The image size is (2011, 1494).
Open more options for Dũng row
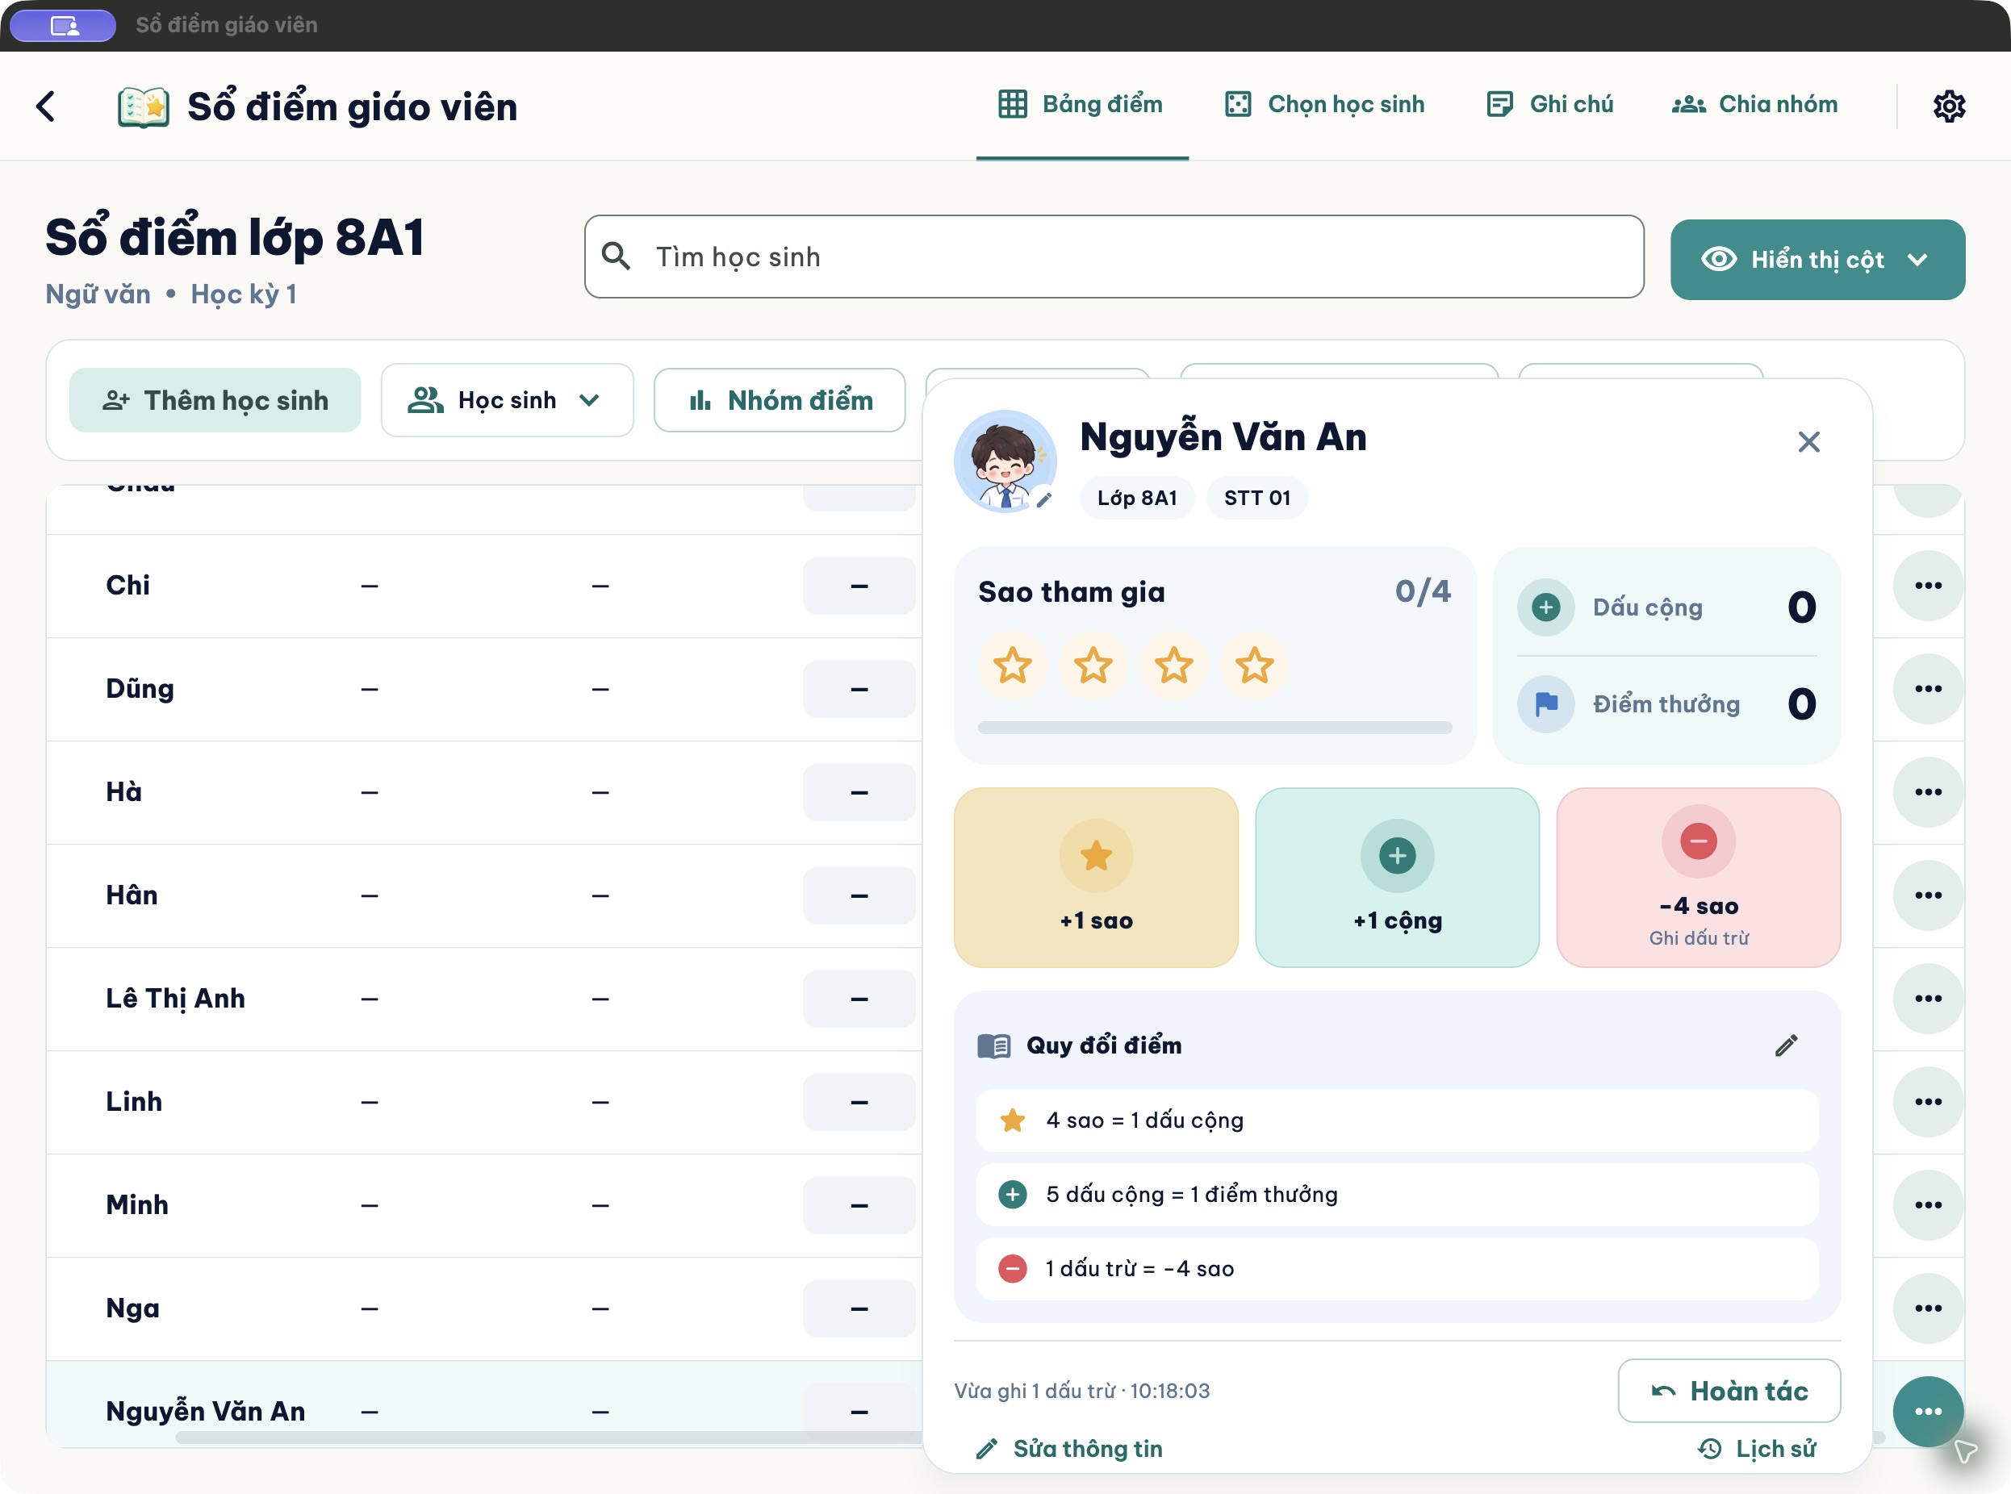pyautogui.click(x=1928, y=688)
